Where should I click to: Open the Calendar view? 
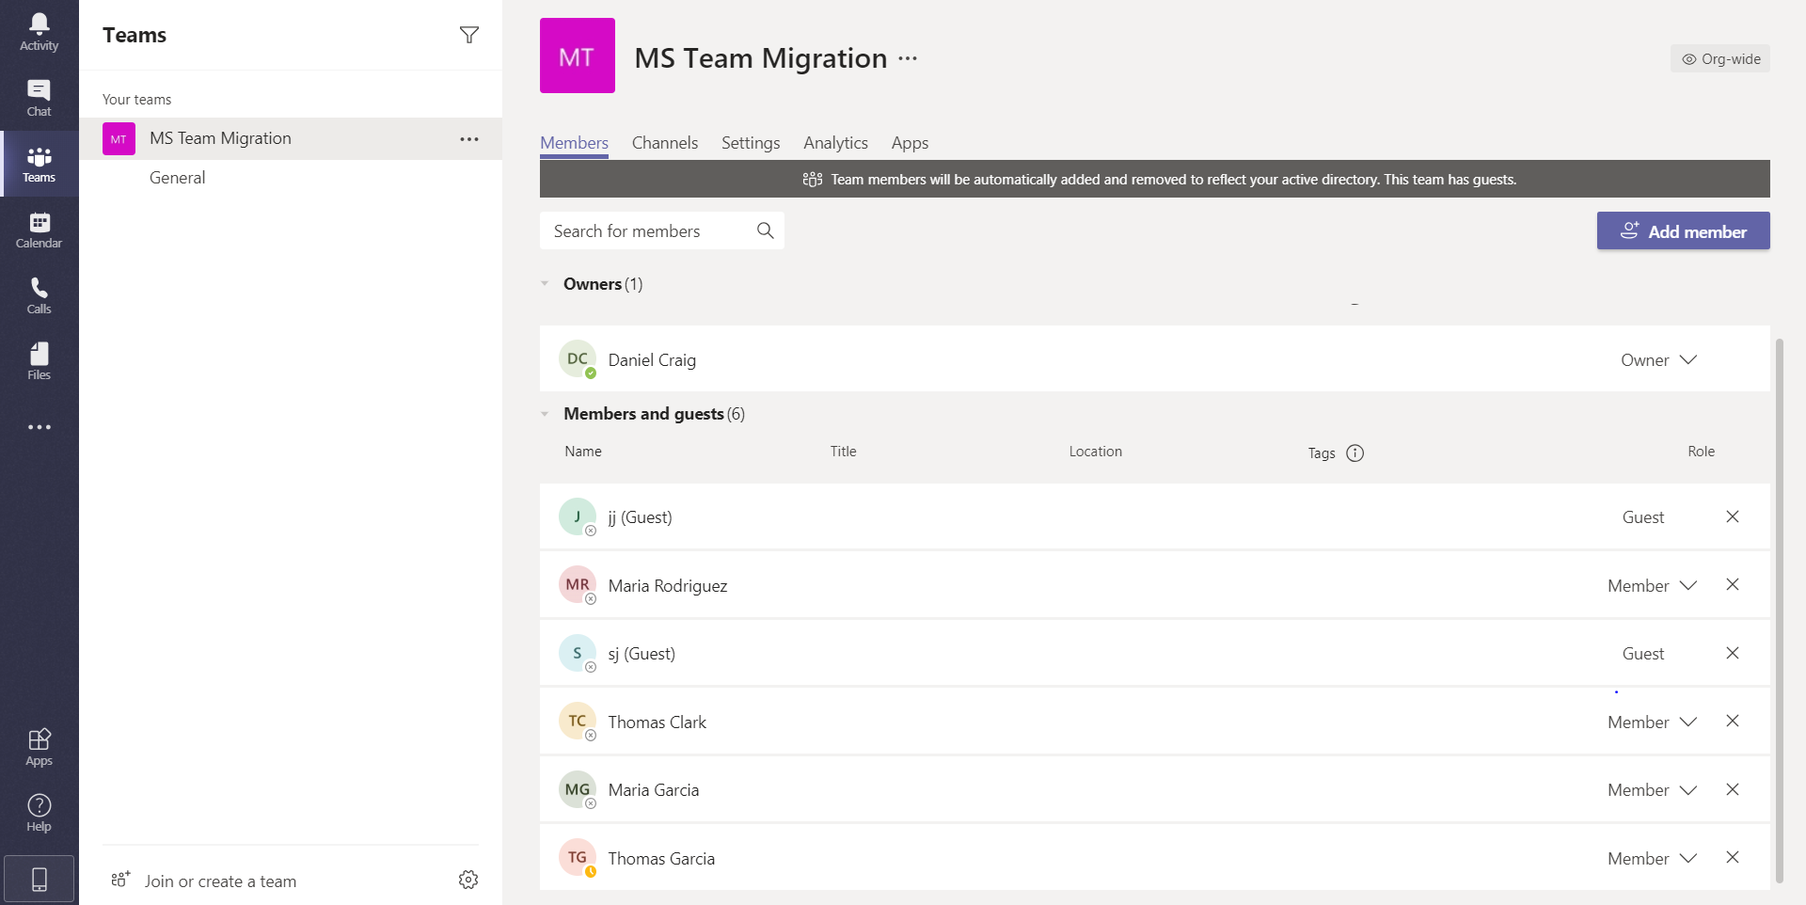[39, 230]
